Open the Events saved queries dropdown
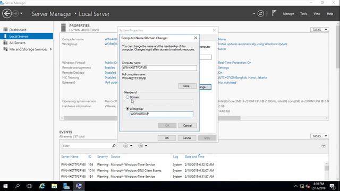This screenshot has height=191, width=340. pos(143,146)
